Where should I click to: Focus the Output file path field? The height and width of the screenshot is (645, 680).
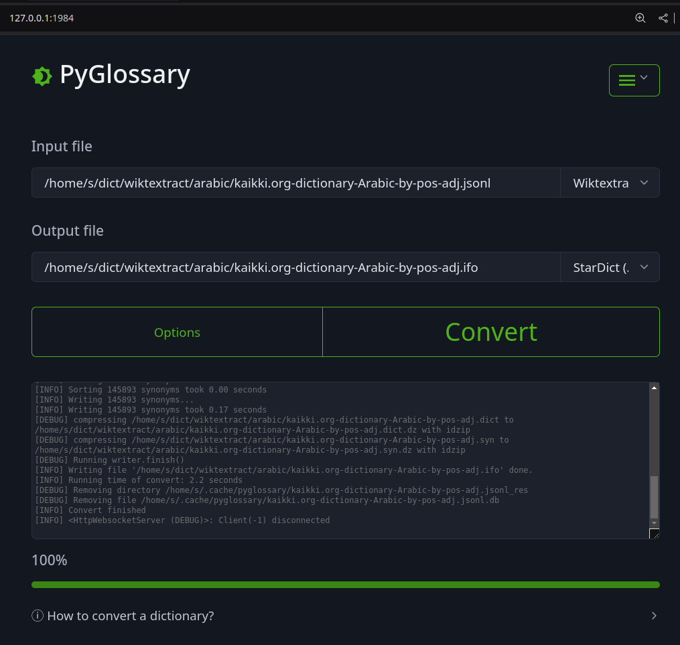295,267
